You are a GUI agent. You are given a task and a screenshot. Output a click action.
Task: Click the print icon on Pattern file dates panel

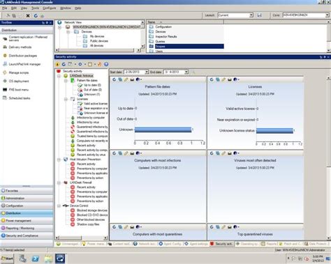pyautogui.click(x=132, y=79)
